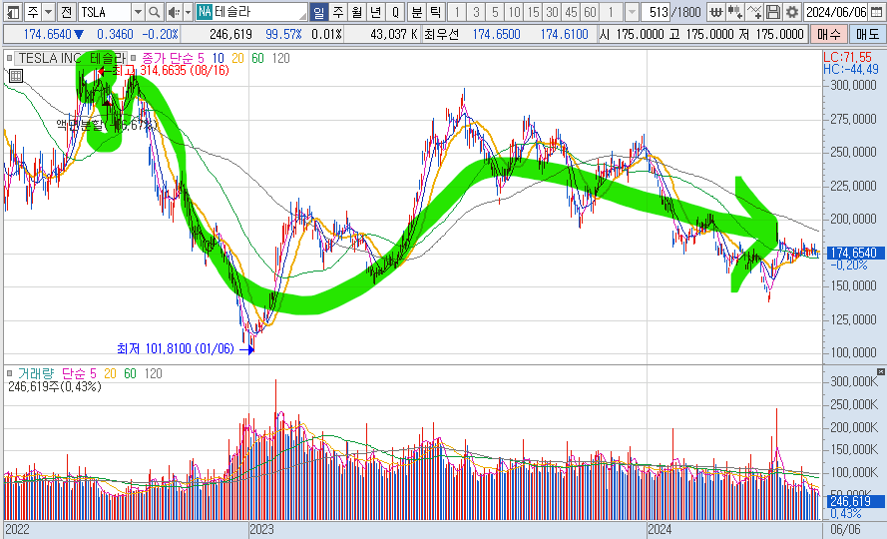Choose the 5 interval button

point(495,12)
